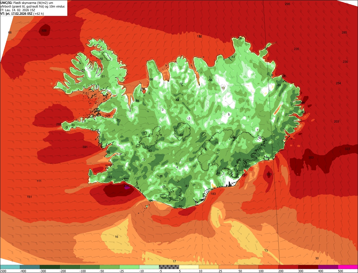Select the map value 66 at left edge
The width and height of the screenshot is (358, 273).
coord(10,33)
